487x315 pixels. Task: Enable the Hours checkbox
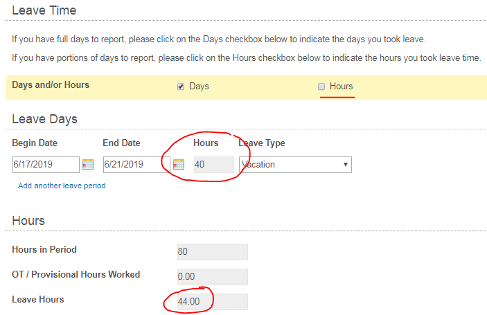[321, 87]
